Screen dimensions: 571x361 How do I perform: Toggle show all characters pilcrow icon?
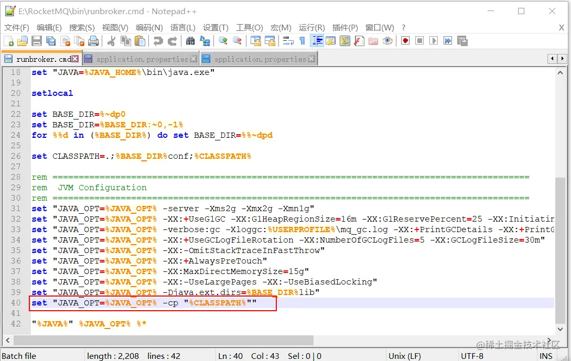[x=302, y=41]
